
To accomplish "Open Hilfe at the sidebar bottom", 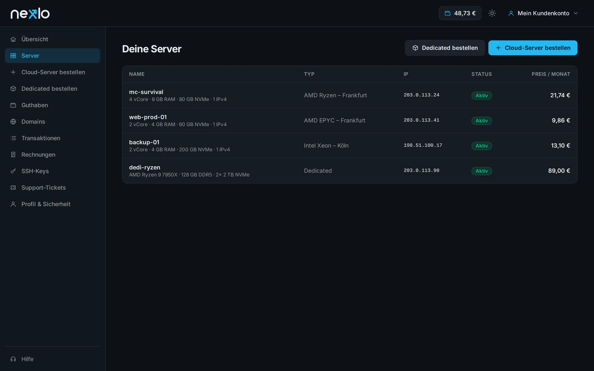I will (53, 359).
